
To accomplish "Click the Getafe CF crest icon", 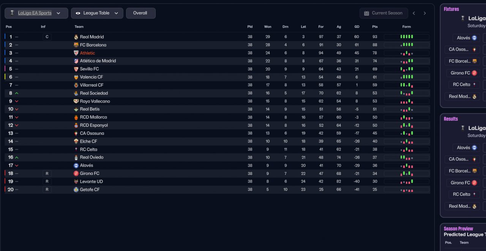I will 76,190.
